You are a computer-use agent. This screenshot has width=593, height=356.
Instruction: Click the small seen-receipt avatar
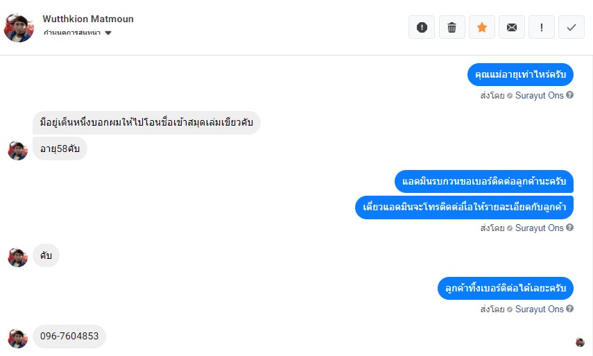[x=580, y=342]
